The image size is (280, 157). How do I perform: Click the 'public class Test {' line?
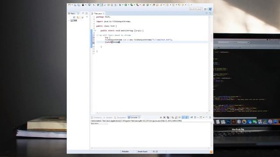(x=106, y=26)
